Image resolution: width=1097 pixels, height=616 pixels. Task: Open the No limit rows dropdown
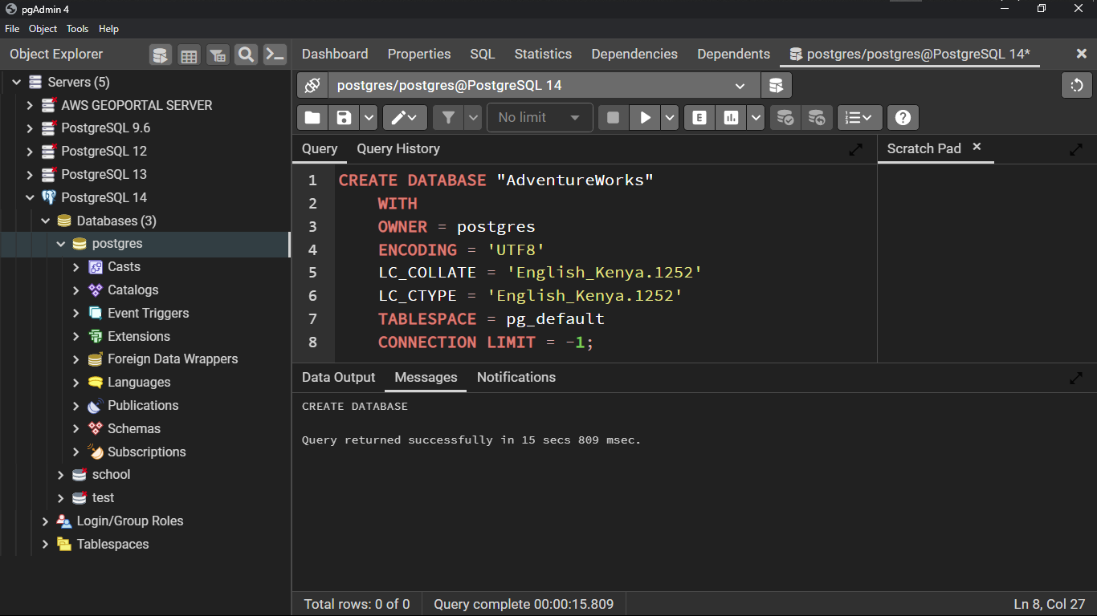(x=540, y=118)
